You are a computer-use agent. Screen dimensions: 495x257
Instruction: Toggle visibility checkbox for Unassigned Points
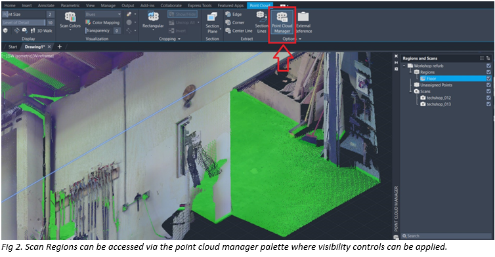488,85
